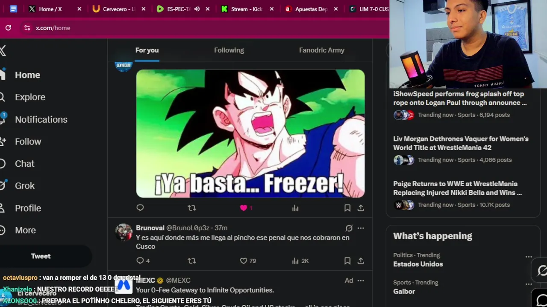The height and width of the screenshot is (307, 547).
Task: Open Grok icon on Brunoval tweet
Action: point(349,228)
